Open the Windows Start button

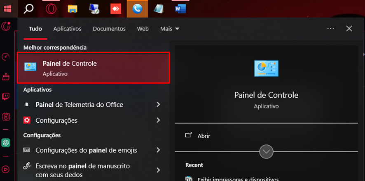(x=8, y=9)
